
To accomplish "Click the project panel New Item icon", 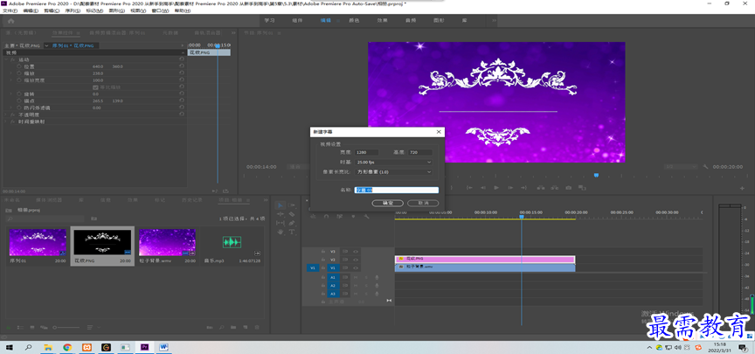I will (245, 328).
